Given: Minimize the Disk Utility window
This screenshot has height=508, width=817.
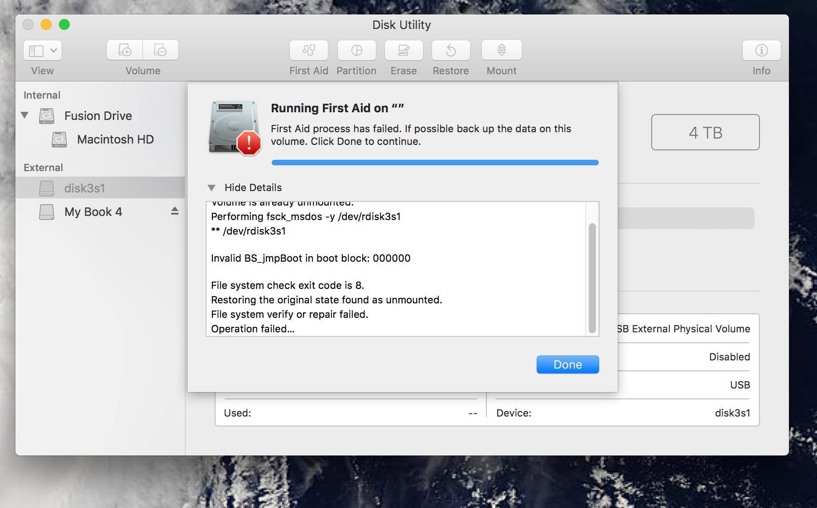Looking at the screenshot, I should 46,24.
